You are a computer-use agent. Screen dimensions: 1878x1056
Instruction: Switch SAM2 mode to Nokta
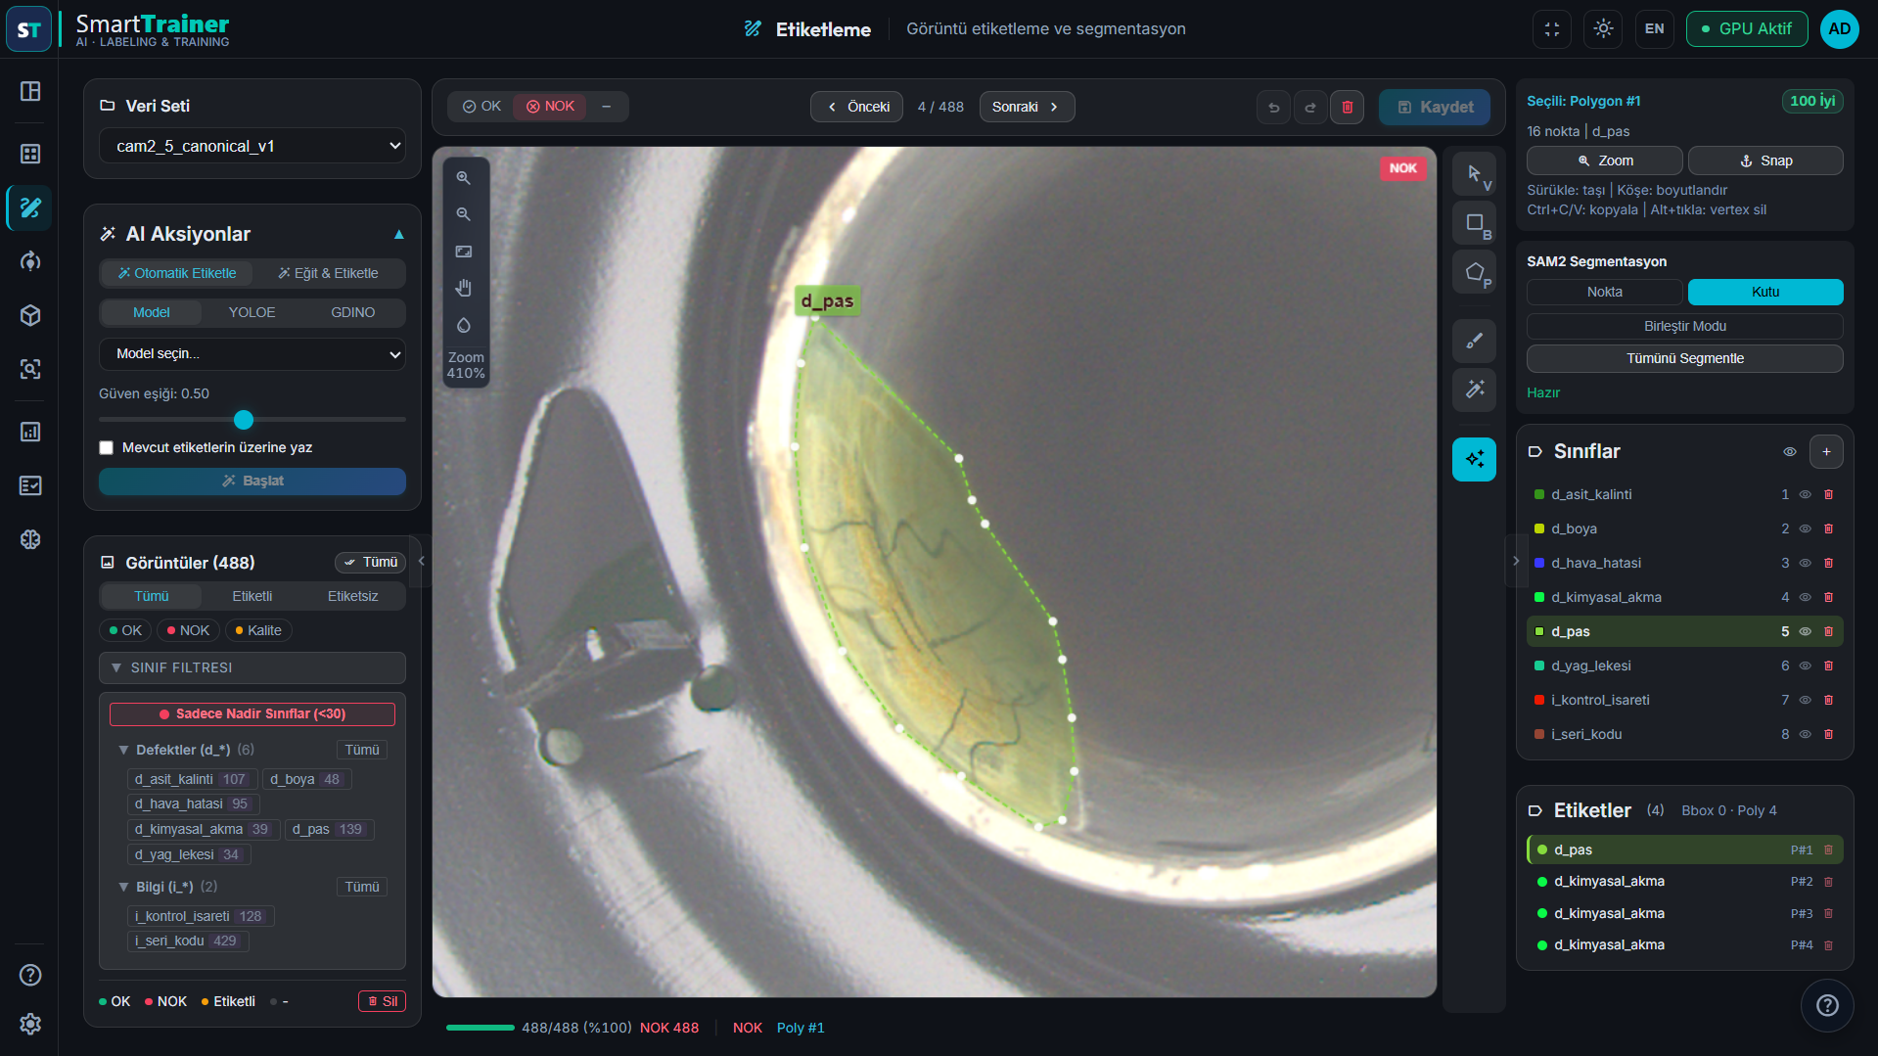(x=1605, y=293)
